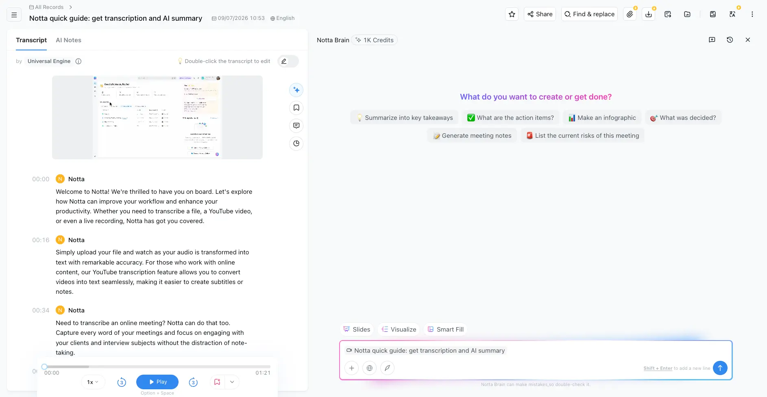This screenshot has height=397, width=767.
Task: Open Notta Brain chat history
Action: tap(730, 40)
